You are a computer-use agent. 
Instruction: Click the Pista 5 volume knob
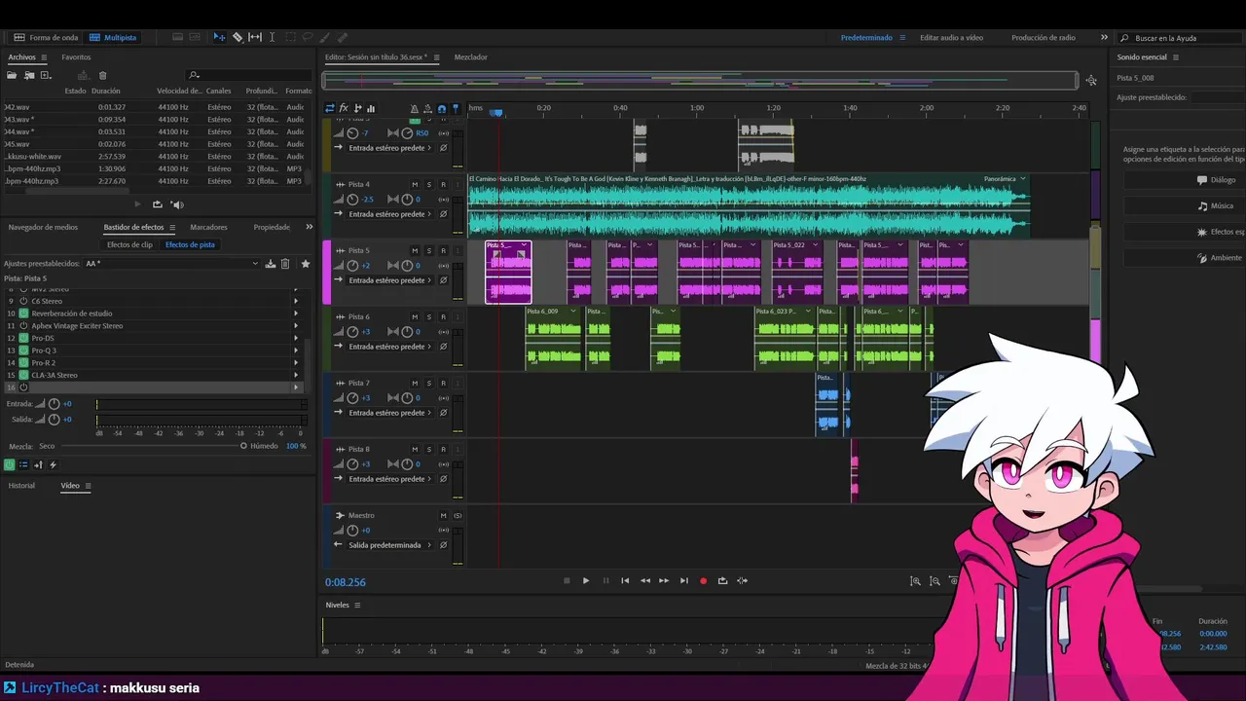352,266
